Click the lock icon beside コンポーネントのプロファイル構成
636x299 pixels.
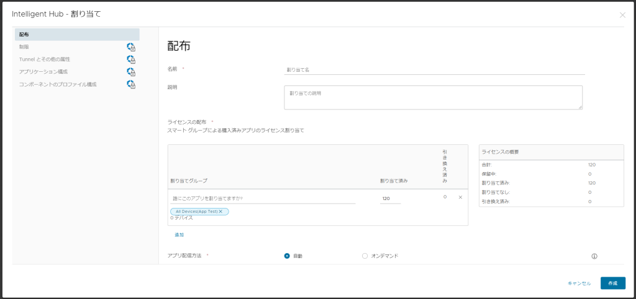pyautogui.click(x=131, y=84)
